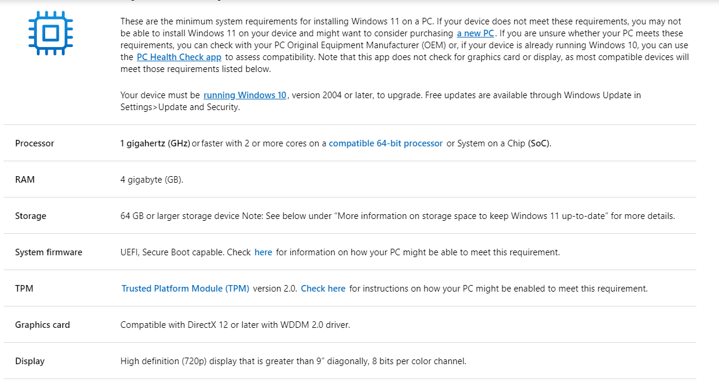Select the Display row label

[30, 361]
